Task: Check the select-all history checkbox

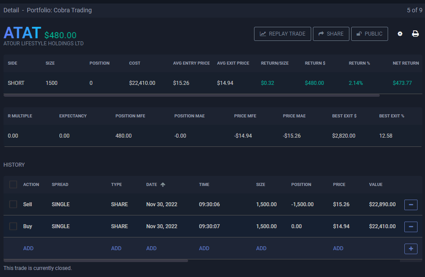Action: [13, 185]
